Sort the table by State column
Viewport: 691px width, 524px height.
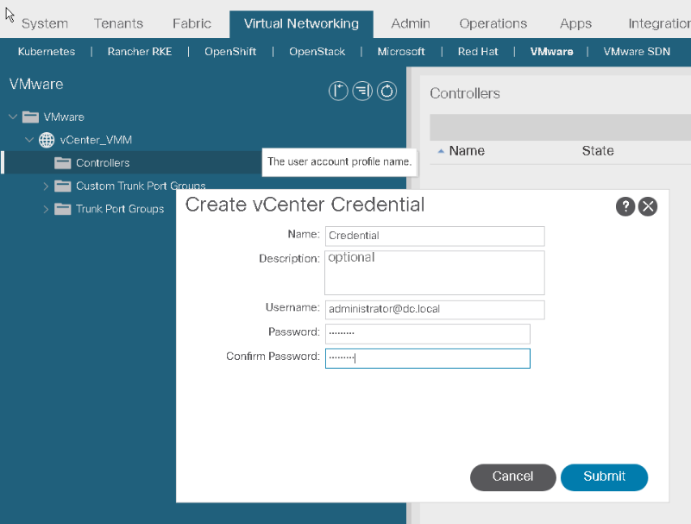coord(598,151)
